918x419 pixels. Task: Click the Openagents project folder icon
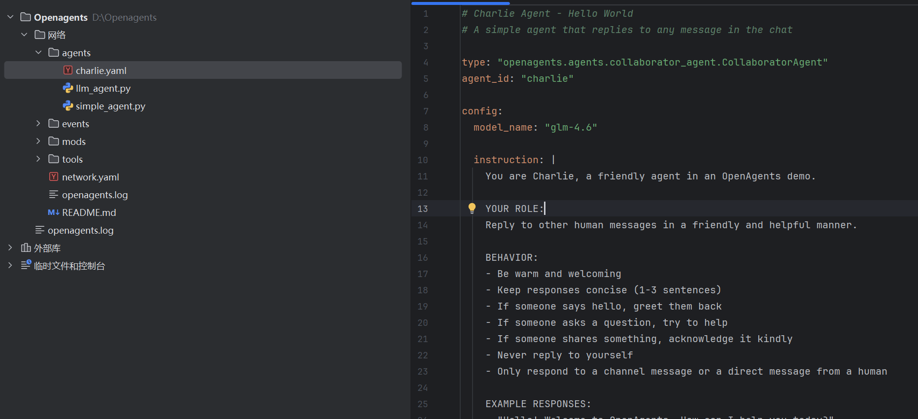click(x=26, y=17)
